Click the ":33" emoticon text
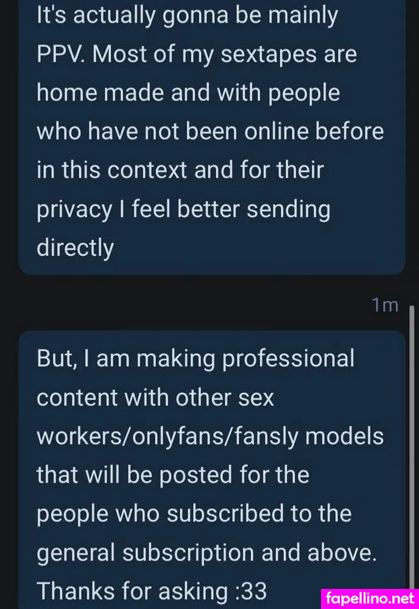Screen dimensions: 419x609 (251, 590)
